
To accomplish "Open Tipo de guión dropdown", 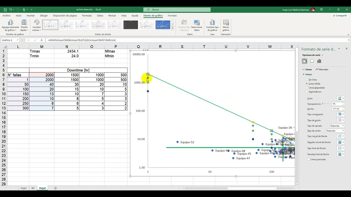I will coord(341,120).
